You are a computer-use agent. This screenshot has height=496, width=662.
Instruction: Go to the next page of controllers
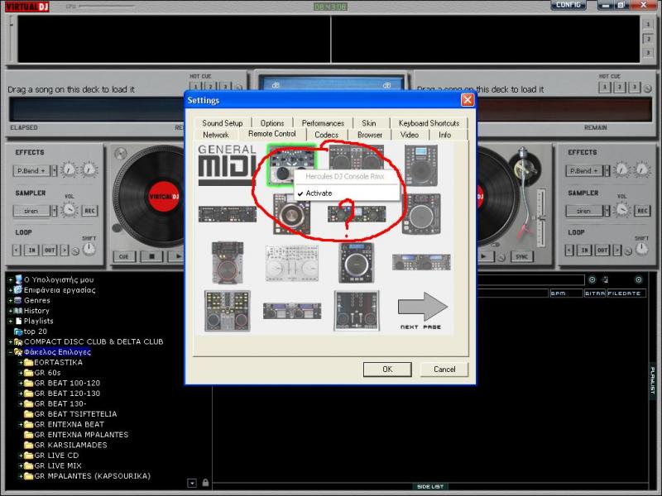[x=422, y=311]
